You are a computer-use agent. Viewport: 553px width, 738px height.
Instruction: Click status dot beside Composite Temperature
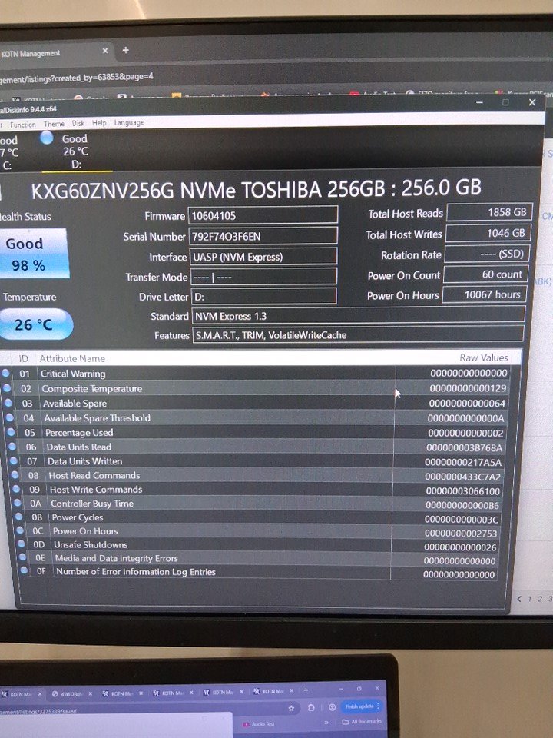(7, 388)
